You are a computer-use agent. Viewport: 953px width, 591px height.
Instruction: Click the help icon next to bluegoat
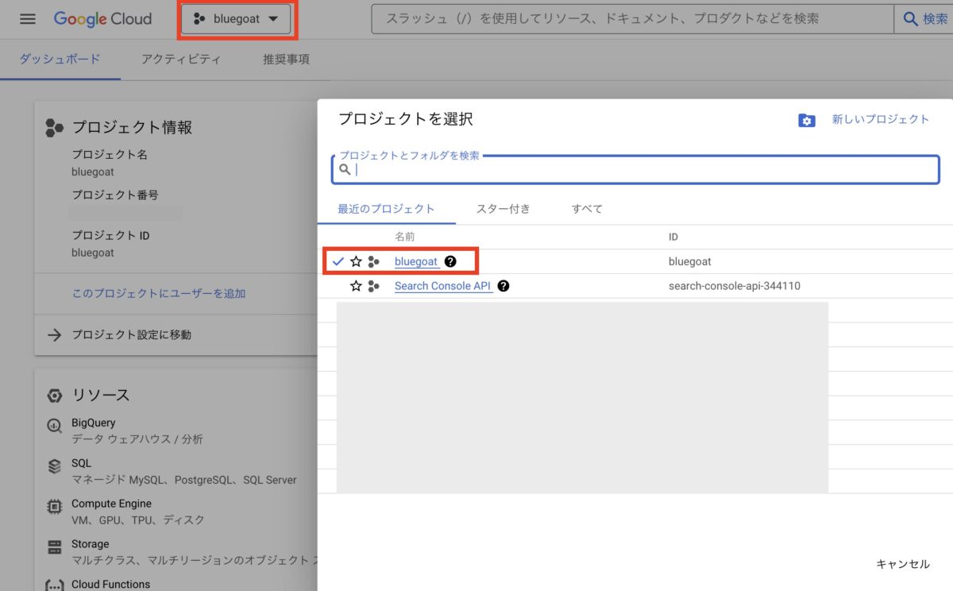(x=450, y=261)
